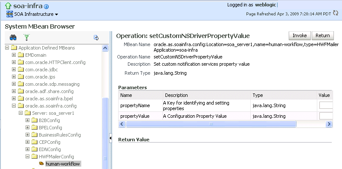This screenshot has width=342, height=169.
Task: Click the SOA Infrastructure menu icon
Action: tap(10, 14)
